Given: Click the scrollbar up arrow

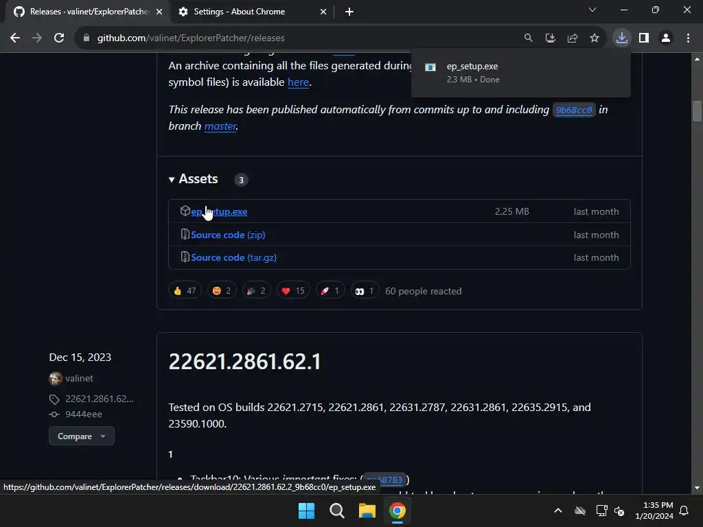Looking at the screenshot, I should [x=697, y=59].
